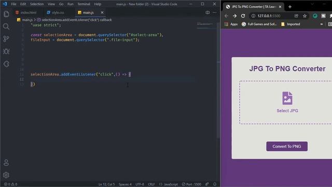The height and width of the screenshot is (187, 332).
Task: Click the share page icon in address bar
Action: click(x=296, y=16)
